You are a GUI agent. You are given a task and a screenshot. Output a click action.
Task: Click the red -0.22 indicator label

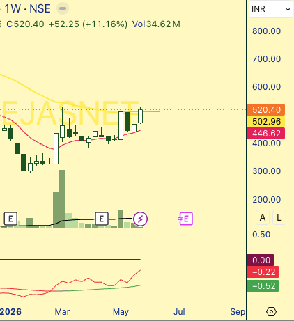tap(263, 272)
